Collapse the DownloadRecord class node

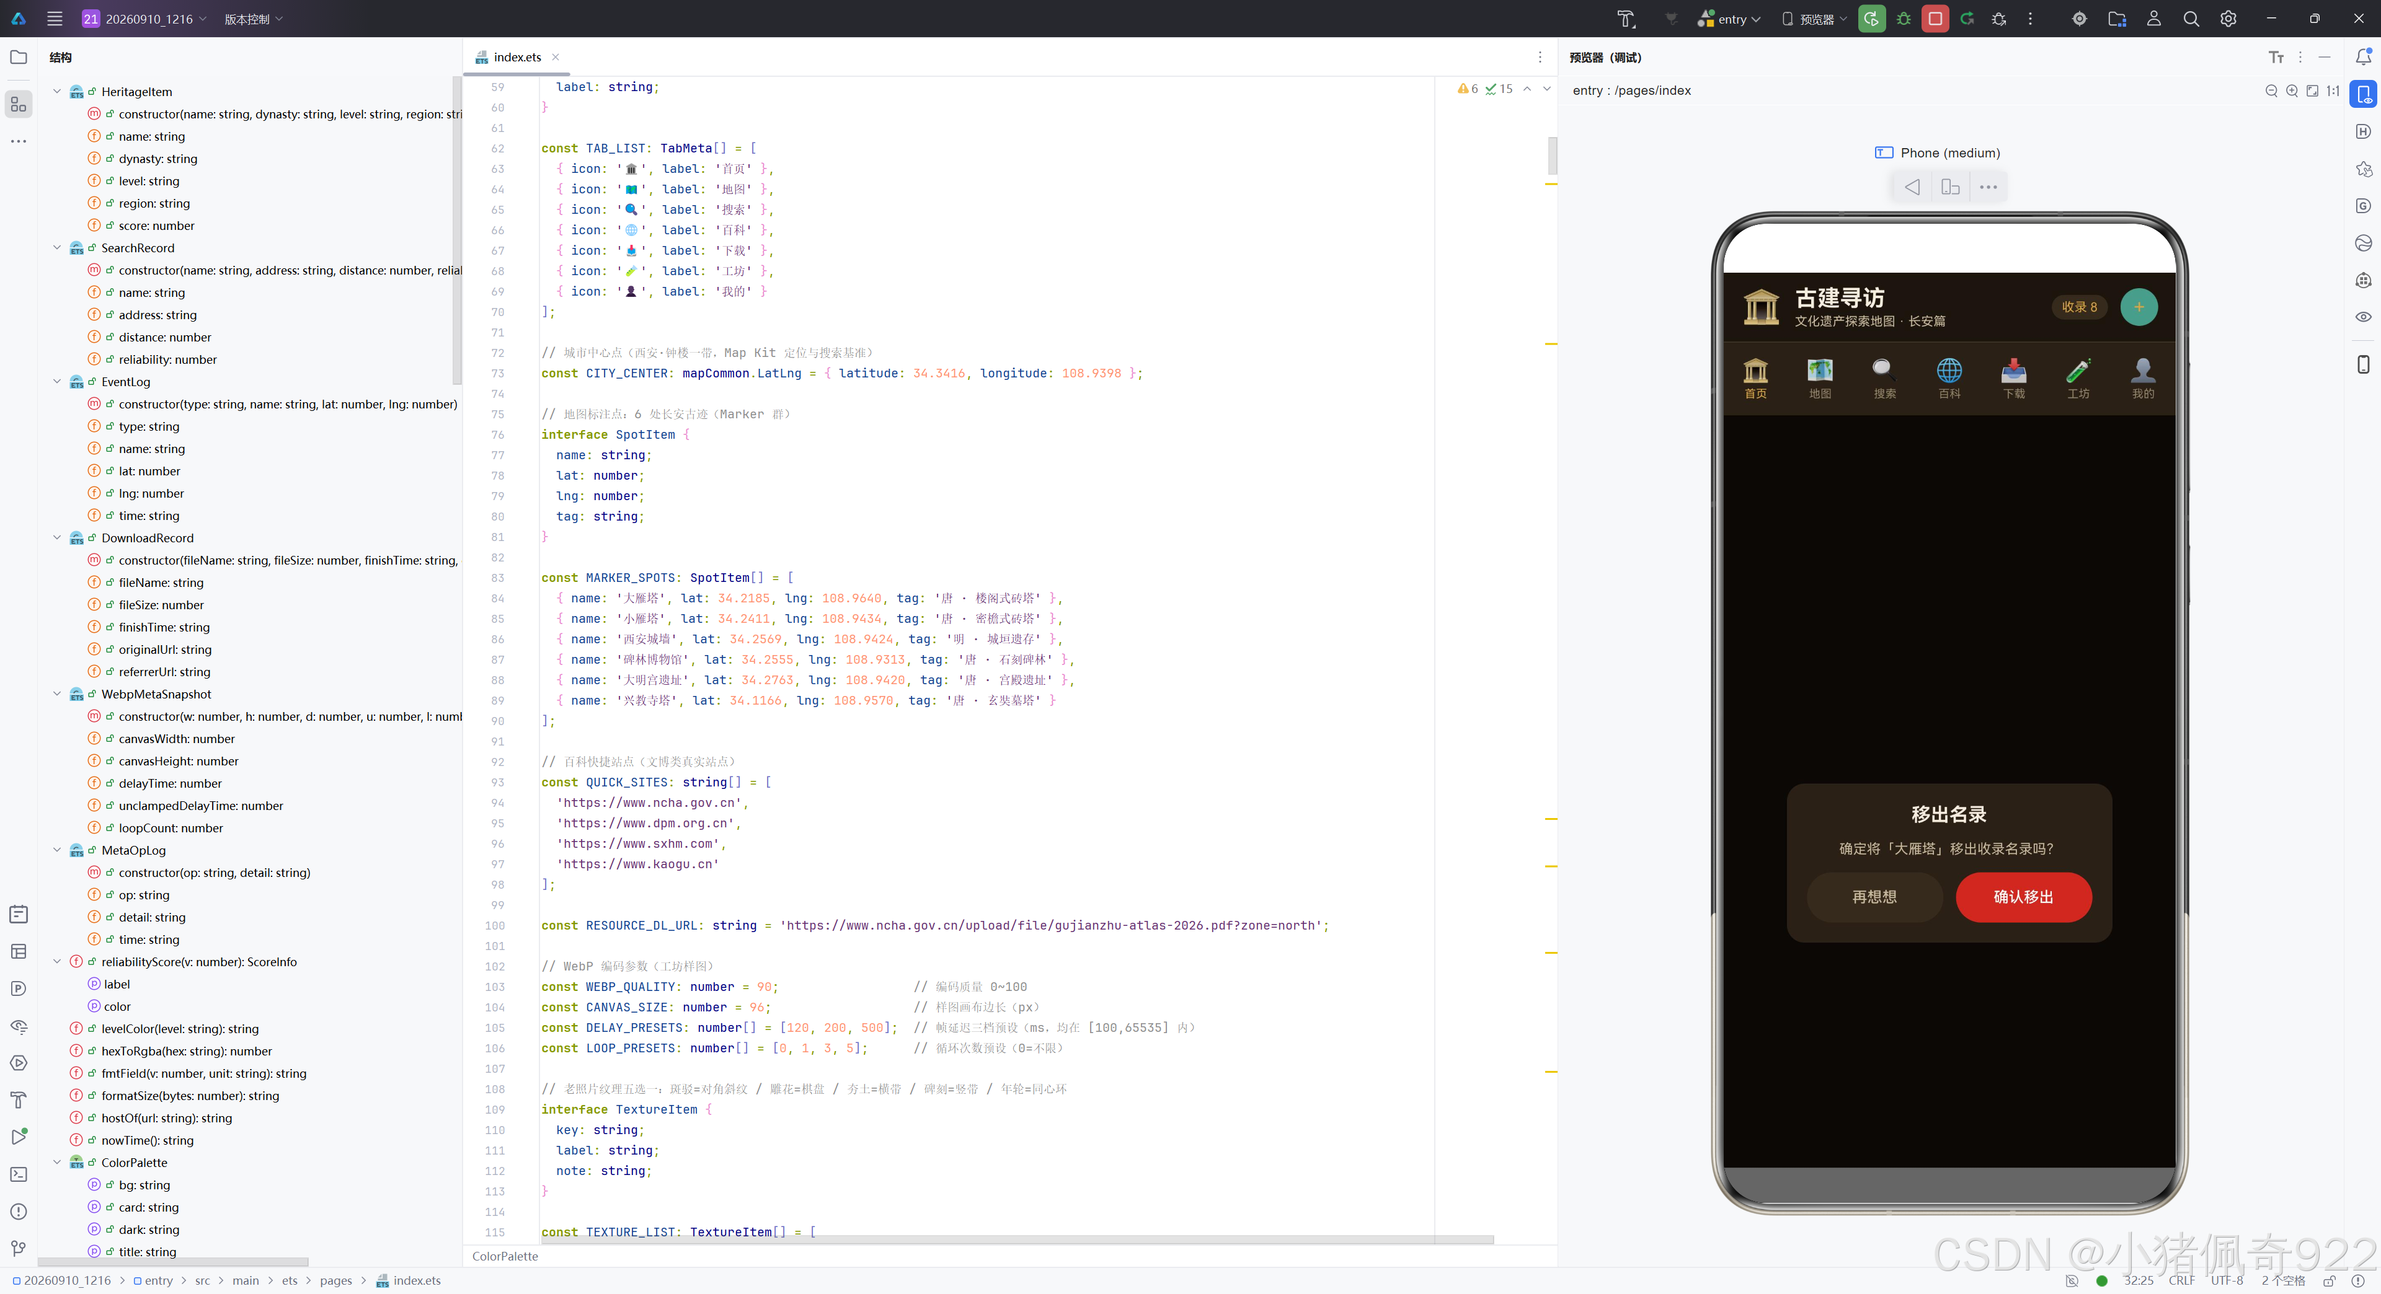[57, 537]
